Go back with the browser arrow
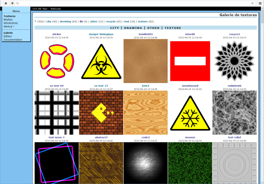Image resolution: width=264 pixels, height=184 pixels. (x=12, y=3)
